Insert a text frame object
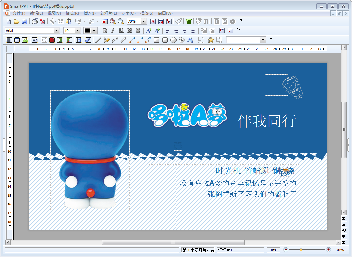The height and width of the screenshot is (257, 352). point(9,40)
